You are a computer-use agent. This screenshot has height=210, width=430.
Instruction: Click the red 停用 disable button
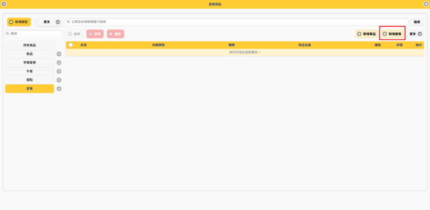[x=95, y=34]
